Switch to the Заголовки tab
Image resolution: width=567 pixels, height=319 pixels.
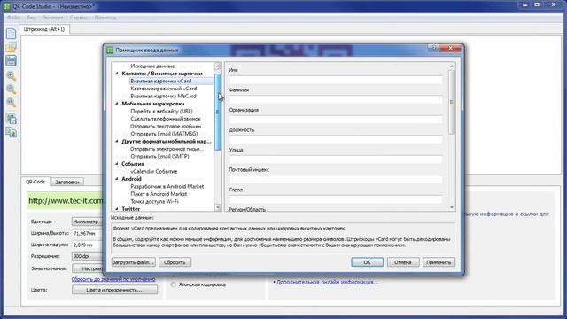[x=67, y=182]
